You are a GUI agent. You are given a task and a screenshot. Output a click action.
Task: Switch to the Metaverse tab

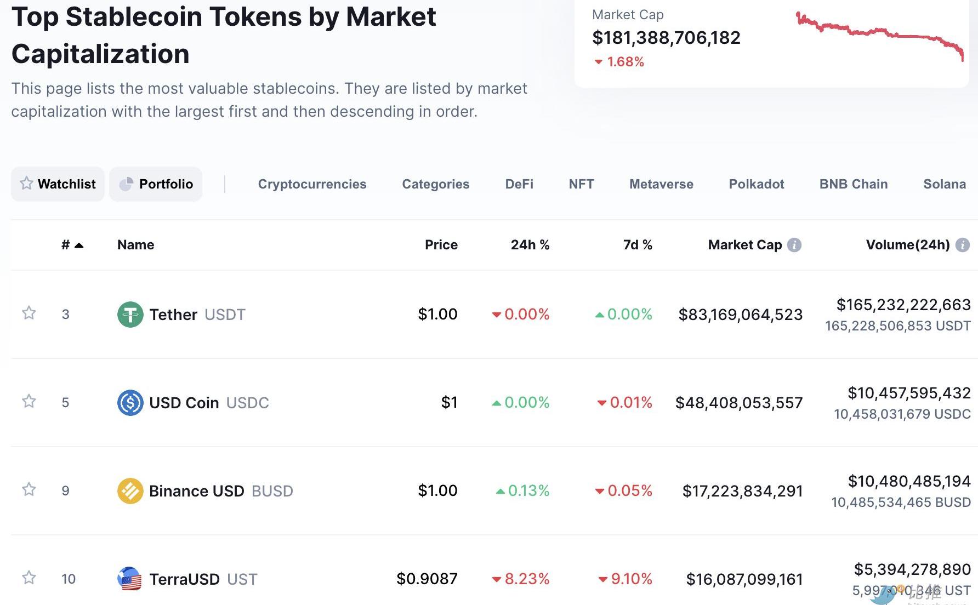[661, 184]
